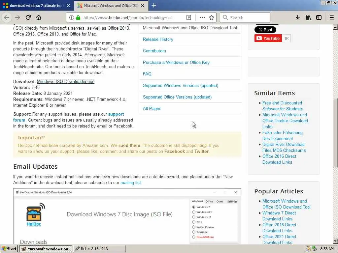
Task: Open the Windows Start button
Action: coord(9,249)
